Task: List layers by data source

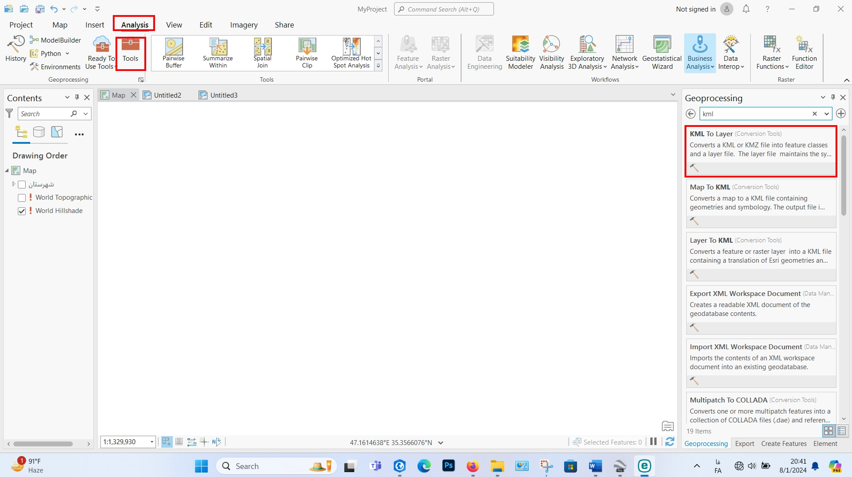Action: coord(39,132)
